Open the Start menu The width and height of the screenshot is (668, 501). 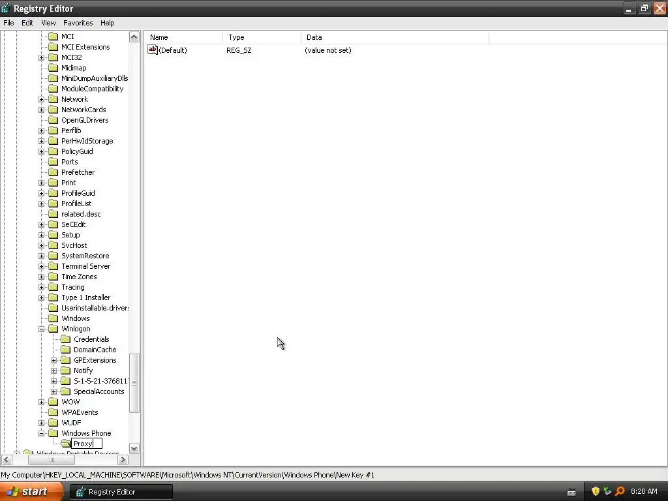[x=31, y=492]
